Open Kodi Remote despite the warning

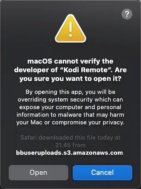[x=39, y=173]
